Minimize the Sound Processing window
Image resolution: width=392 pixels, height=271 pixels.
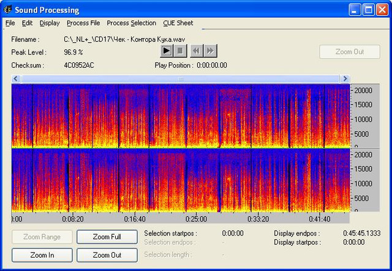point(355,10)
